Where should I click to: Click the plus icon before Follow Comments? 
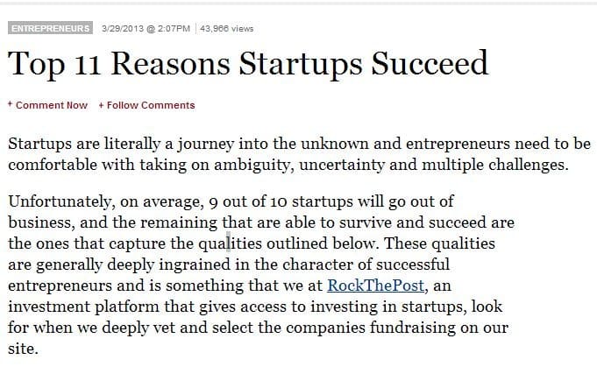pos(102,105)
